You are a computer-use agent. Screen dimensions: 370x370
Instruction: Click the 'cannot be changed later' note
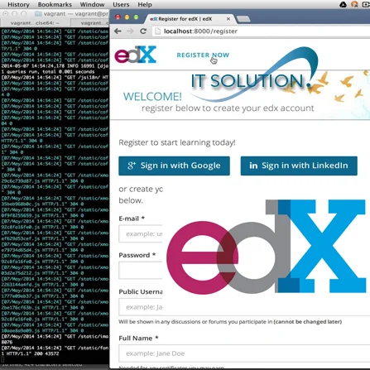point(308,322)
